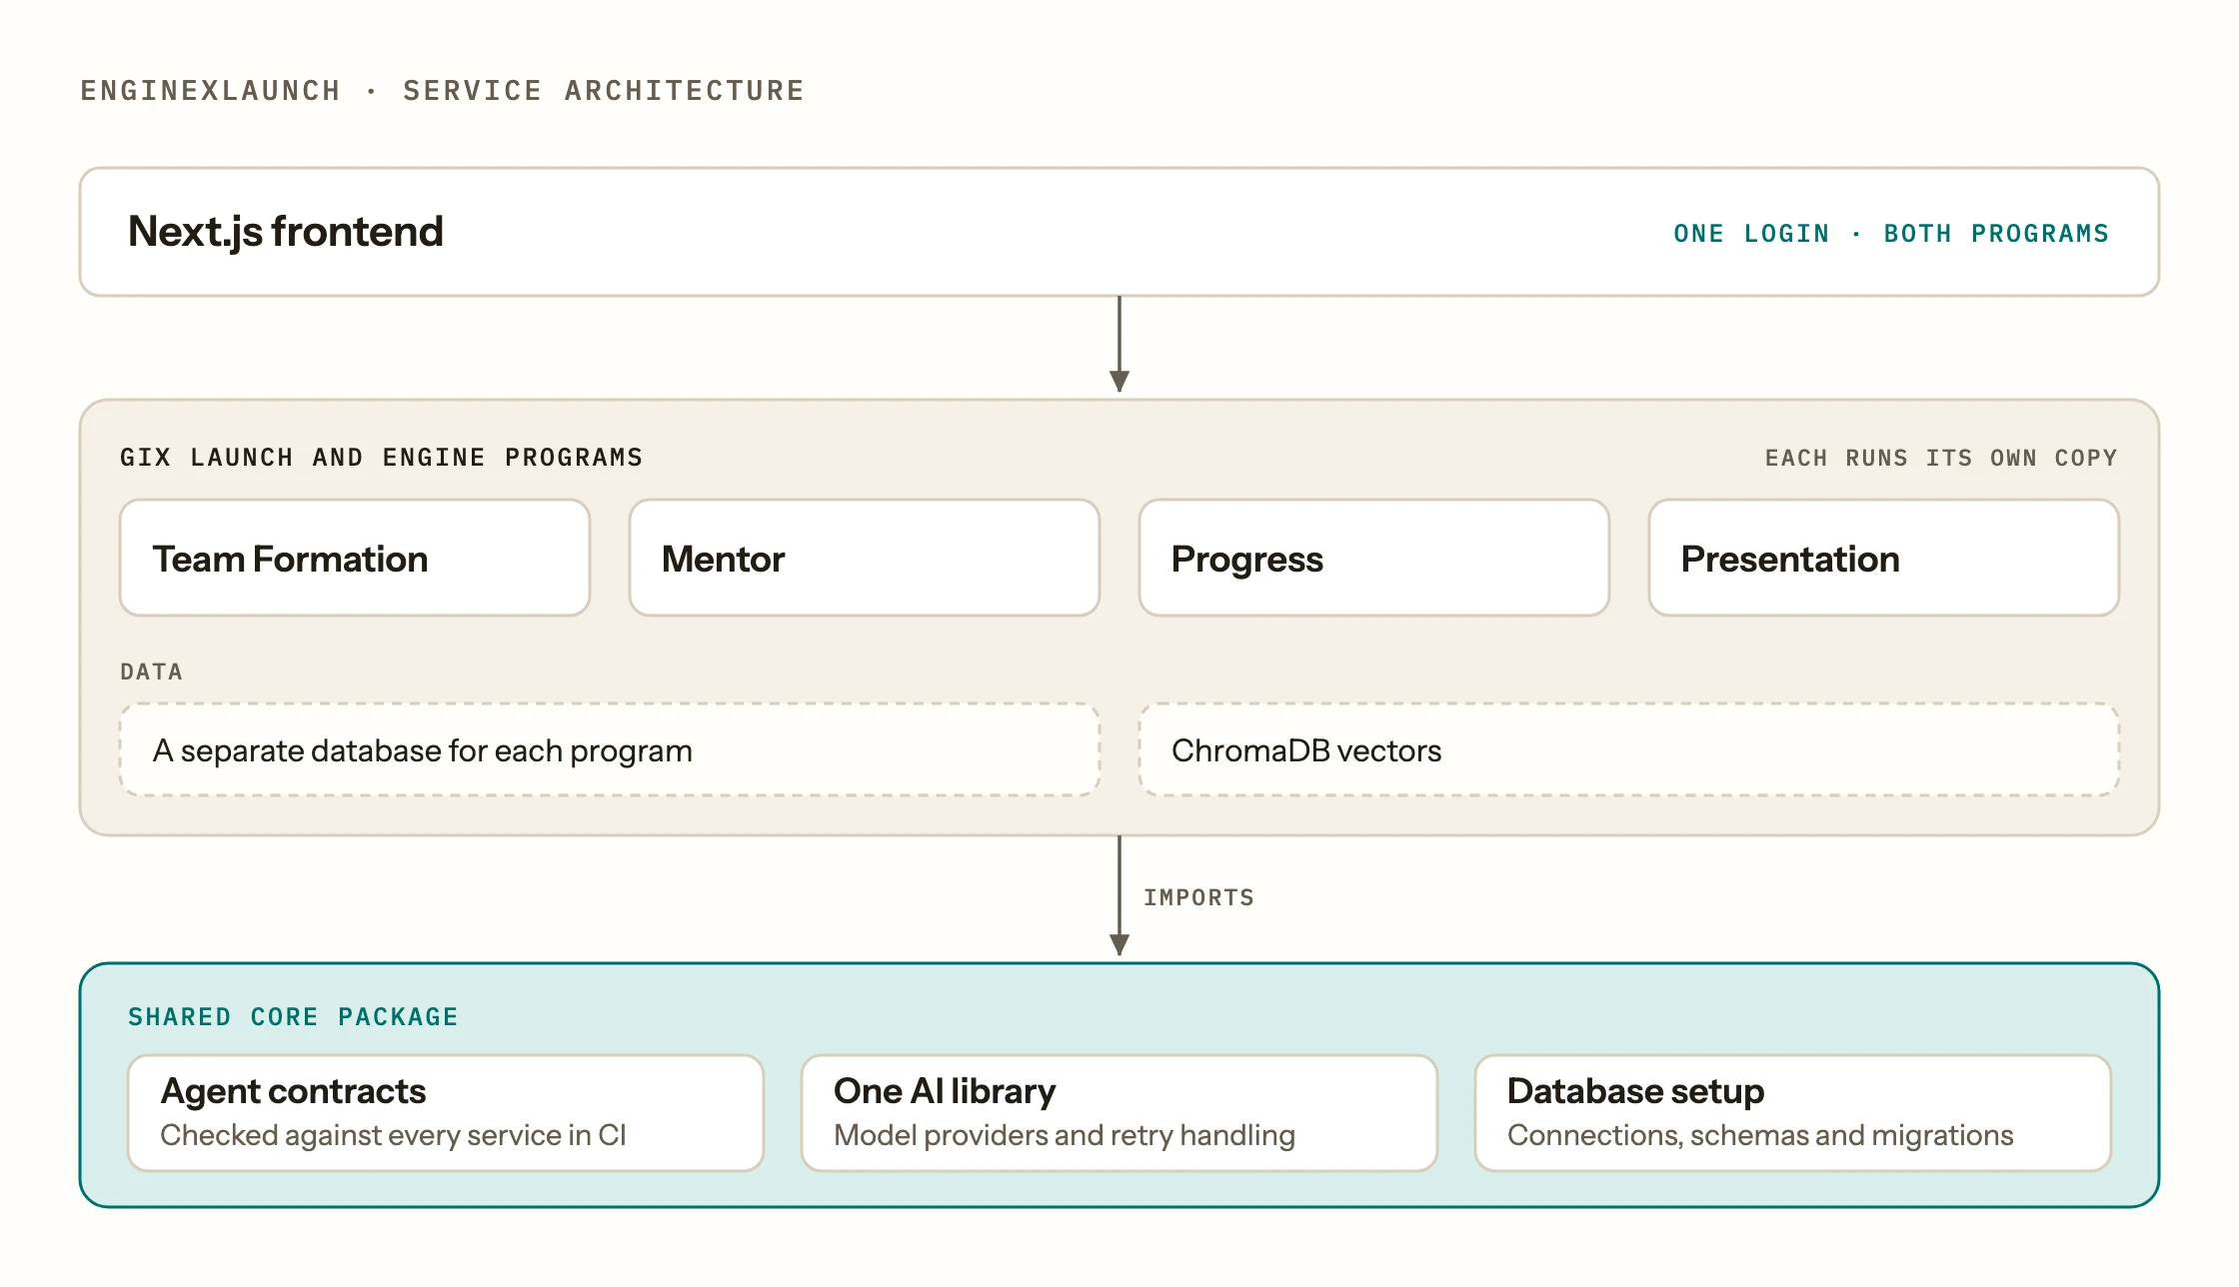Click 'GIX LAUNCH AND ENGINE PROGRAMS' label
Screen dimensions: 2239x1287
381,458
